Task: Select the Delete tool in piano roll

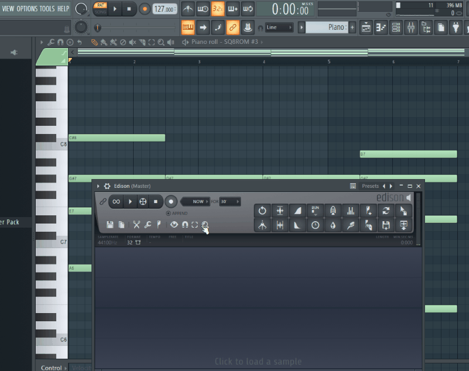Action: 123,42
